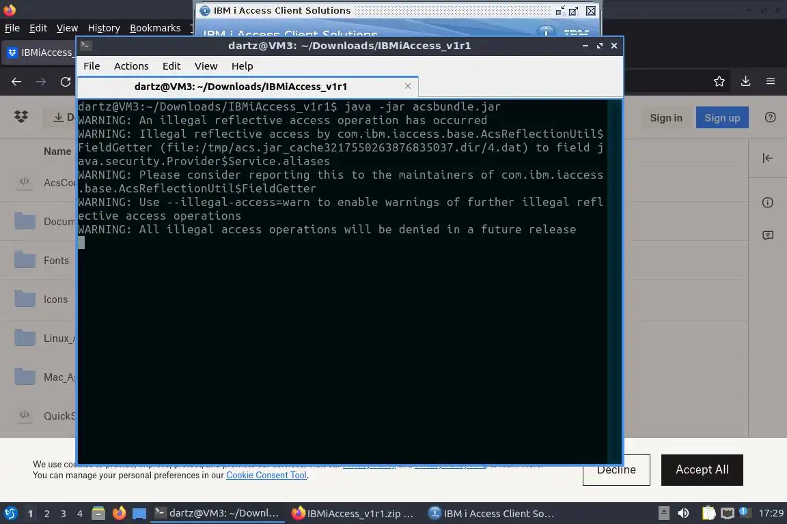Click the removable media tray icon
Image resolution: width=787 pixels, height=524 pixels.
pos(663,513)
